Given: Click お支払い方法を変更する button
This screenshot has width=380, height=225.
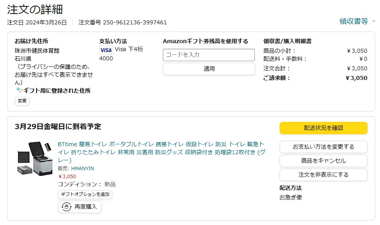Looking at the screenshot, I should [323, 147].
